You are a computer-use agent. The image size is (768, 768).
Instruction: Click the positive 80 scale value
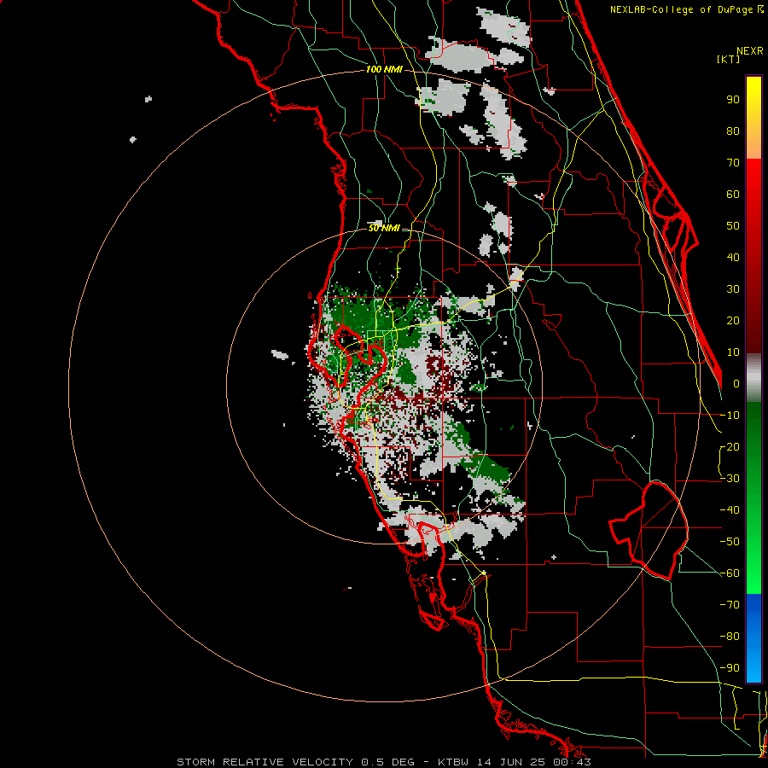point(733,131)
